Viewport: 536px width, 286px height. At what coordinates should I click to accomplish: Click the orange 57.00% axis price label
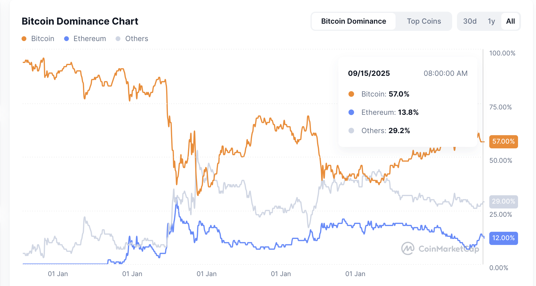503,142
